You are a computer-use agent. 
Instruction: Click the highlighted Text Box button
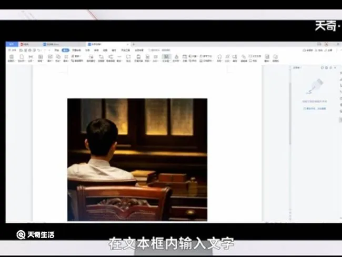[x=166, y=58]
